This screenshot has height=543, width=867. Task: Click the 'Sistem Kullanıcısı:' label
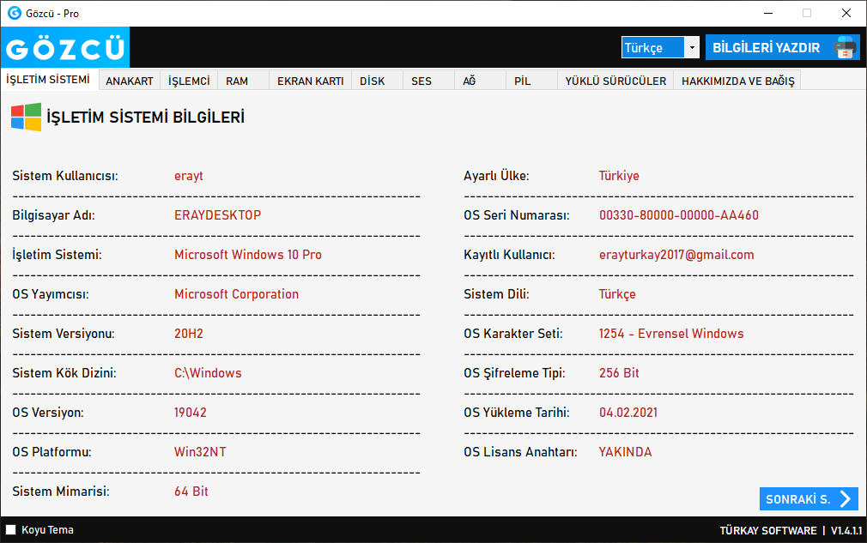click(x=65, y=176)
